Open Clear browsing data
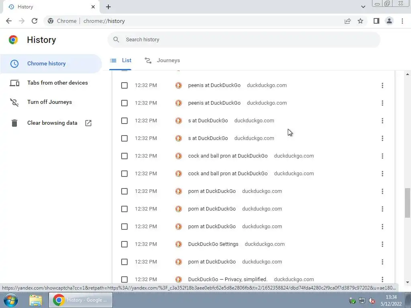The height and width of the screenshot is (308, 411). point(52,123)
